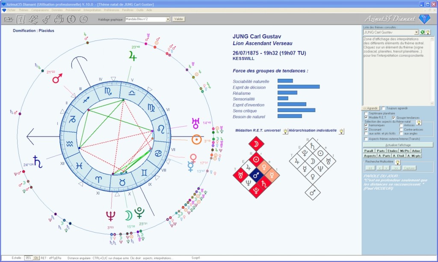Expand the JUNG Carl Gustav themes list
The width and height of the screenshot is (438, 262).
tap(417, 32)
